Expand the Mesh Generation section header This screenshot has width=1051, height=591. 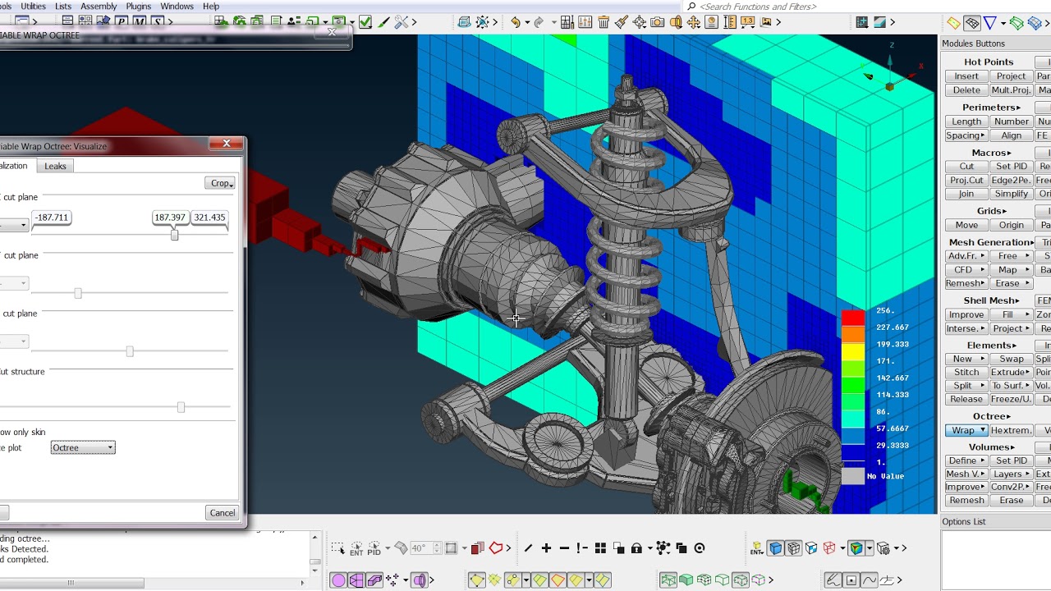tap(991, 242)
